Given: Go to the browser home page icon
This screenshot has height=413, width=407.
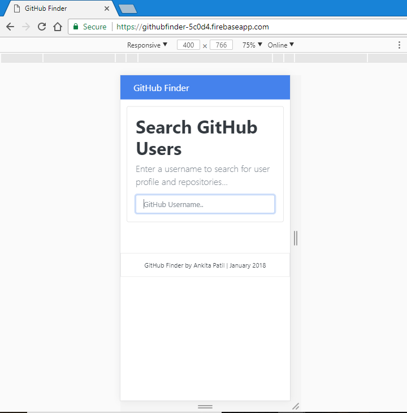Looking at the screenshot, I should [58, 27].
